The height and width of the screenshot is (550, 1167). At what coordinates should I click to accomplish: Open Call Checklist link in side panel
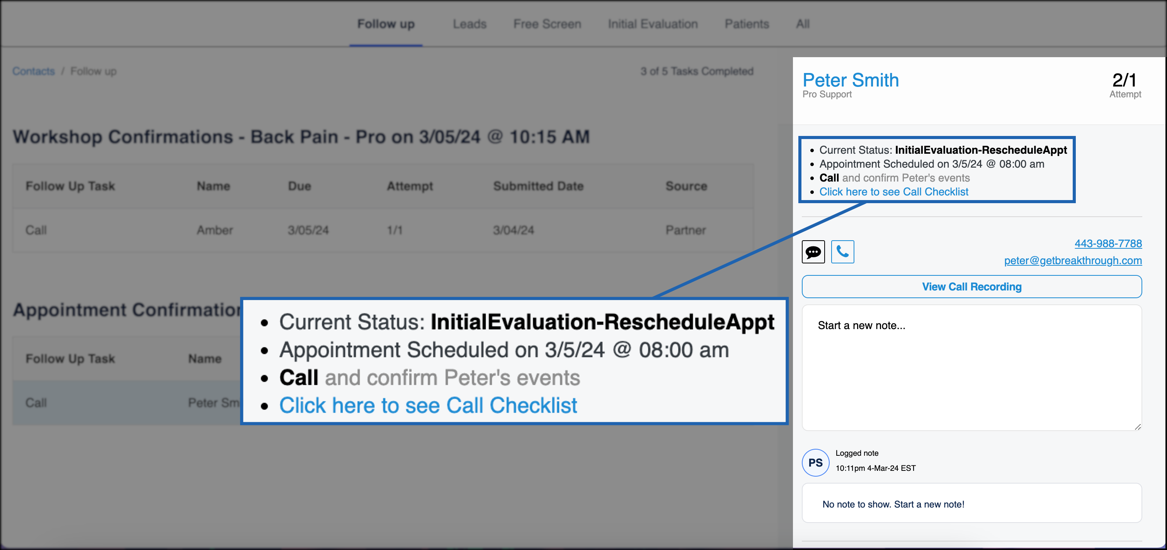[893, 192]
